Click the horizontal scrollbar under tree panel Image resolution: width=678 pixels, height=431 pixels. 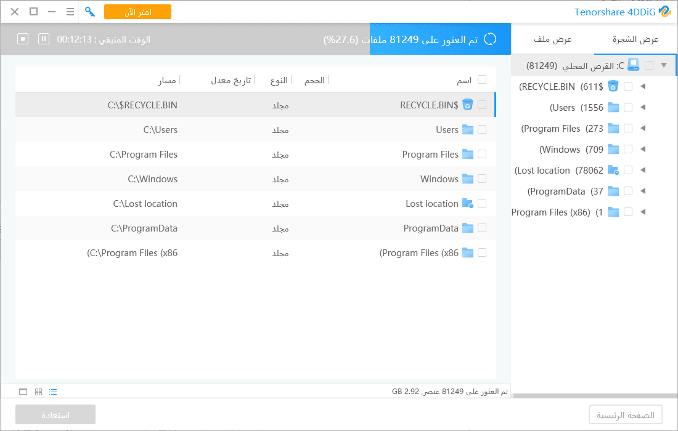(595, 395)
